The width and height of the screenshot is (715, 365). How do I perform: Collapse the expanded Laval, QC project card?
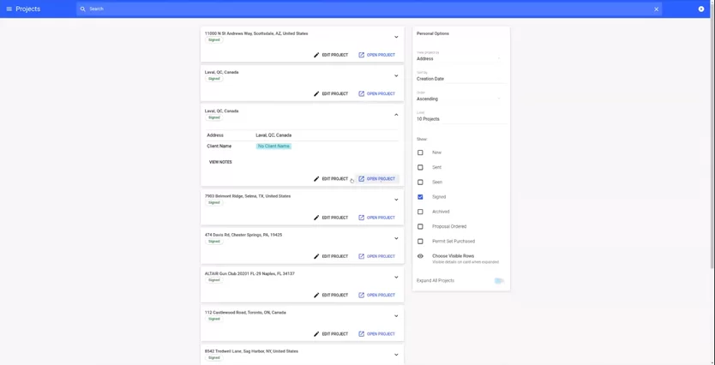pos(396,114)
